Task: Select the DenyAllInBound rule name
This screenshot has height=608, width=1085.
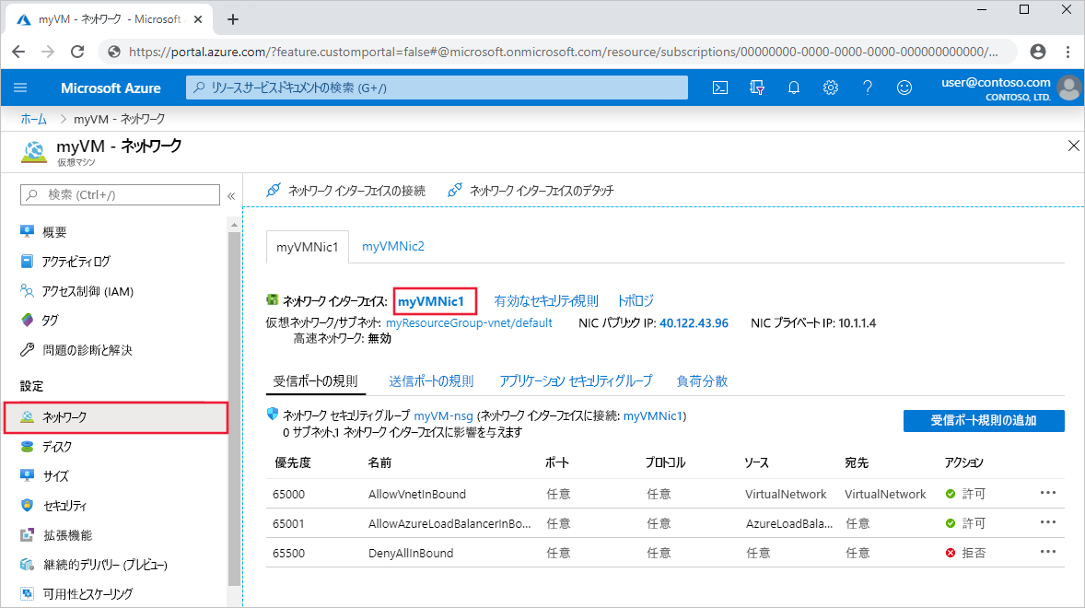Action: click(411, 554)
